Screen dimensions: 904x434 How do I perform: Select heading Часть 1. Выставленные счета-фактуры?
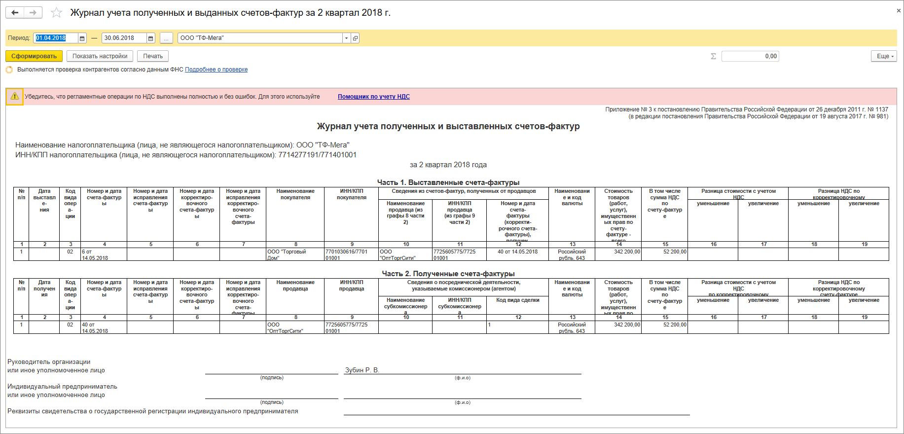(448, 182)
